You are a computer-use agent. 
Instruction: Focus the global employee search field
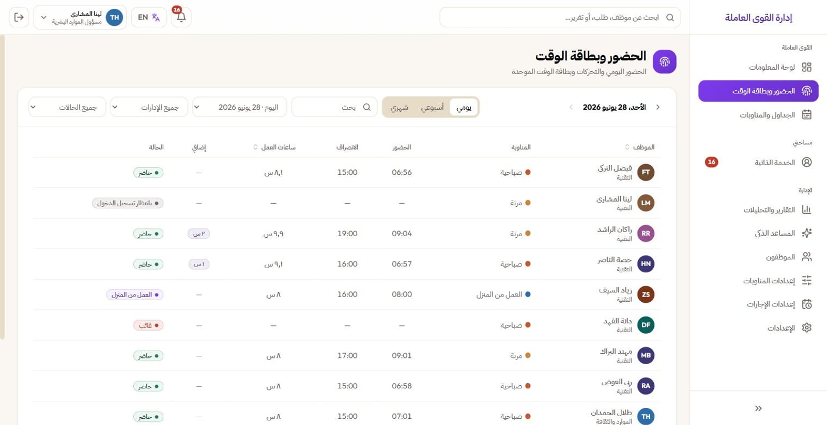click(x=560, y=18)
